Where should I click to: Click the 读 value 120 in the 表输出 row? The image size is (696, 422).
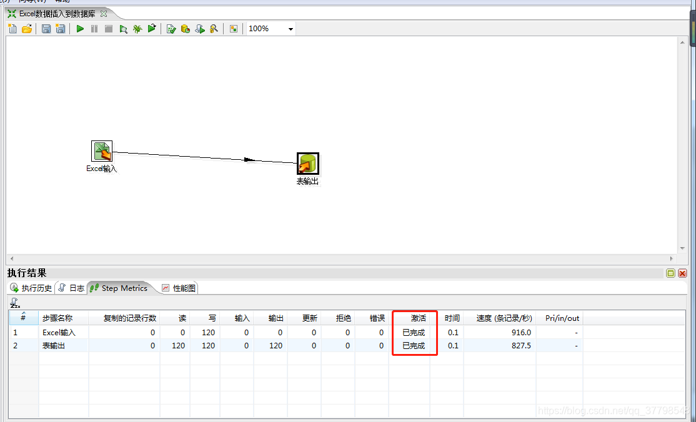(179, 346)
